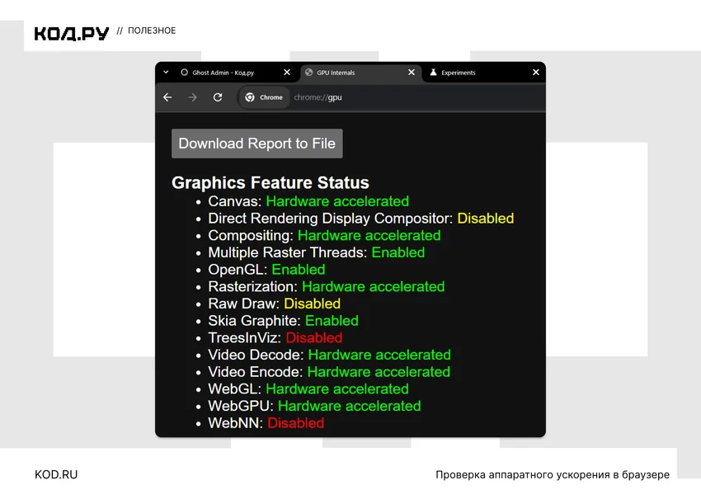
Task: Click the КОД.РУ logo
Action: (72, 34)
